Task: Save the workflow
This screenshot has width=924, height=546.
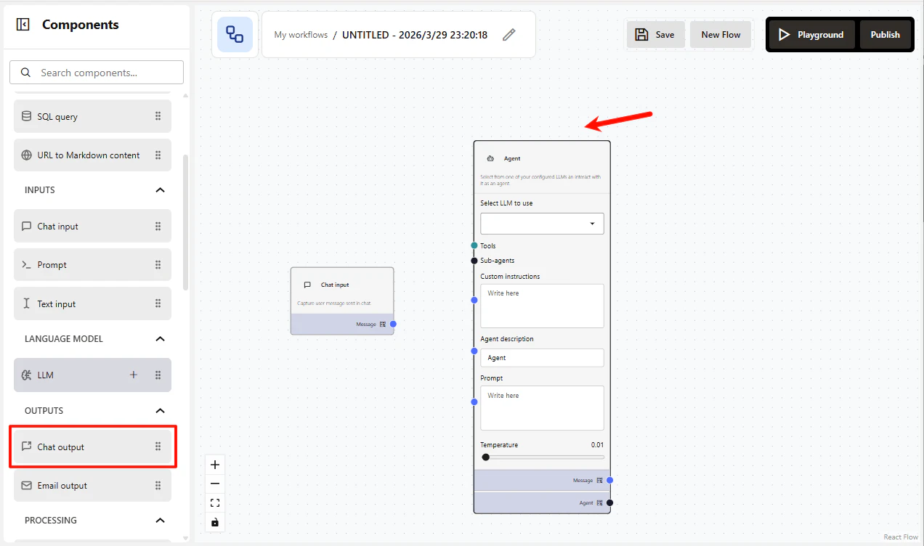Action: tap(655, 35)
